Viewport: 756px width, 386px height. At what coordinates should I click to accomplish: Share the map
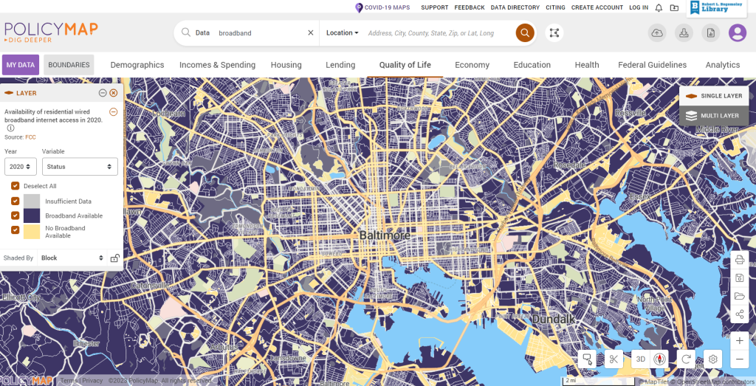[x=740, y=314]
